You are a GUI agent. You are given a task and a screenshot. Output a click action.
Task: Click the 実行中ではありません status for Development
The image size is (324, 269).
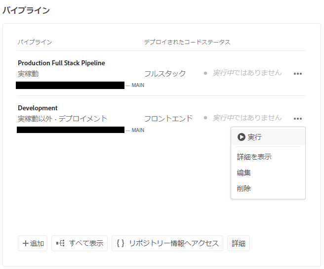click(x=247, y=118)
